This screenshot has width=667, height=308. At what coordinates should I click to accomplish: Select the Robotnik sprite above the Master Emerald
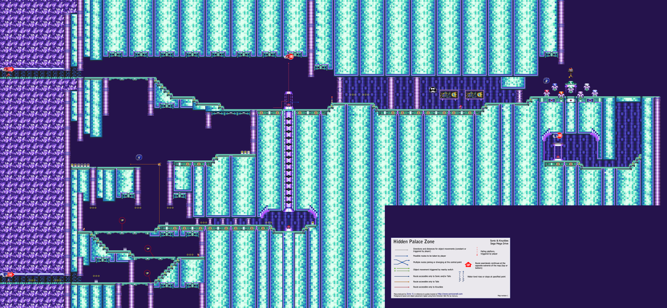(571, 73)
